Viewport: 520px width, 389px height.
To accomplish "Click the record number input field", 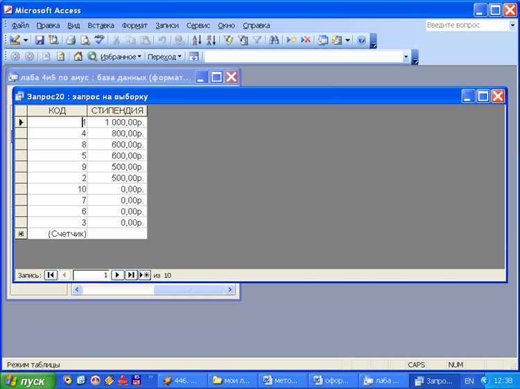I will (x=92, y=275).
